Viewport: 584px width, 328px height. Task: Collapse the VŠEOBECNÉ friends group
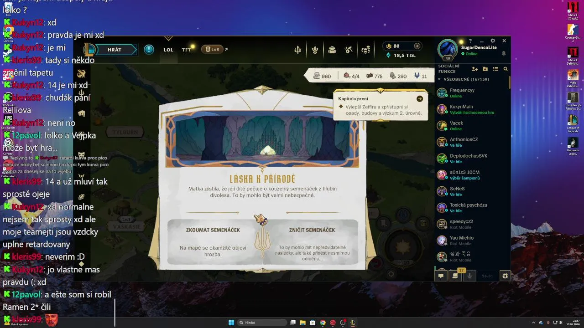coord(463,79)
